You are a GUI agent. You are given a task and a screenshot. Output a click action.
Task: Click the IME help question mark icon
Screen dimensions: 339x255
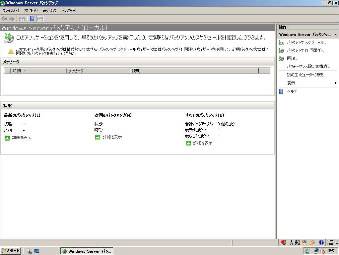(321, 242)
